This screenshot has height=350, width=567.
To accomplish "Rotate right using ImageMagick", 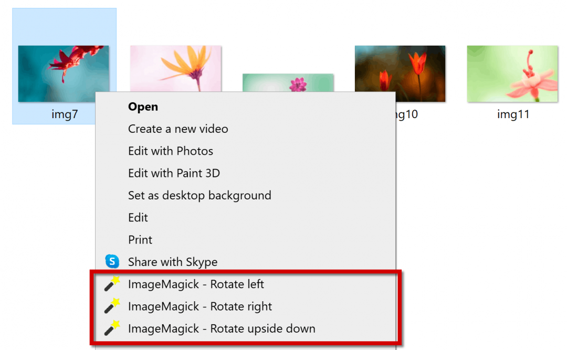I will pos(200,306).
